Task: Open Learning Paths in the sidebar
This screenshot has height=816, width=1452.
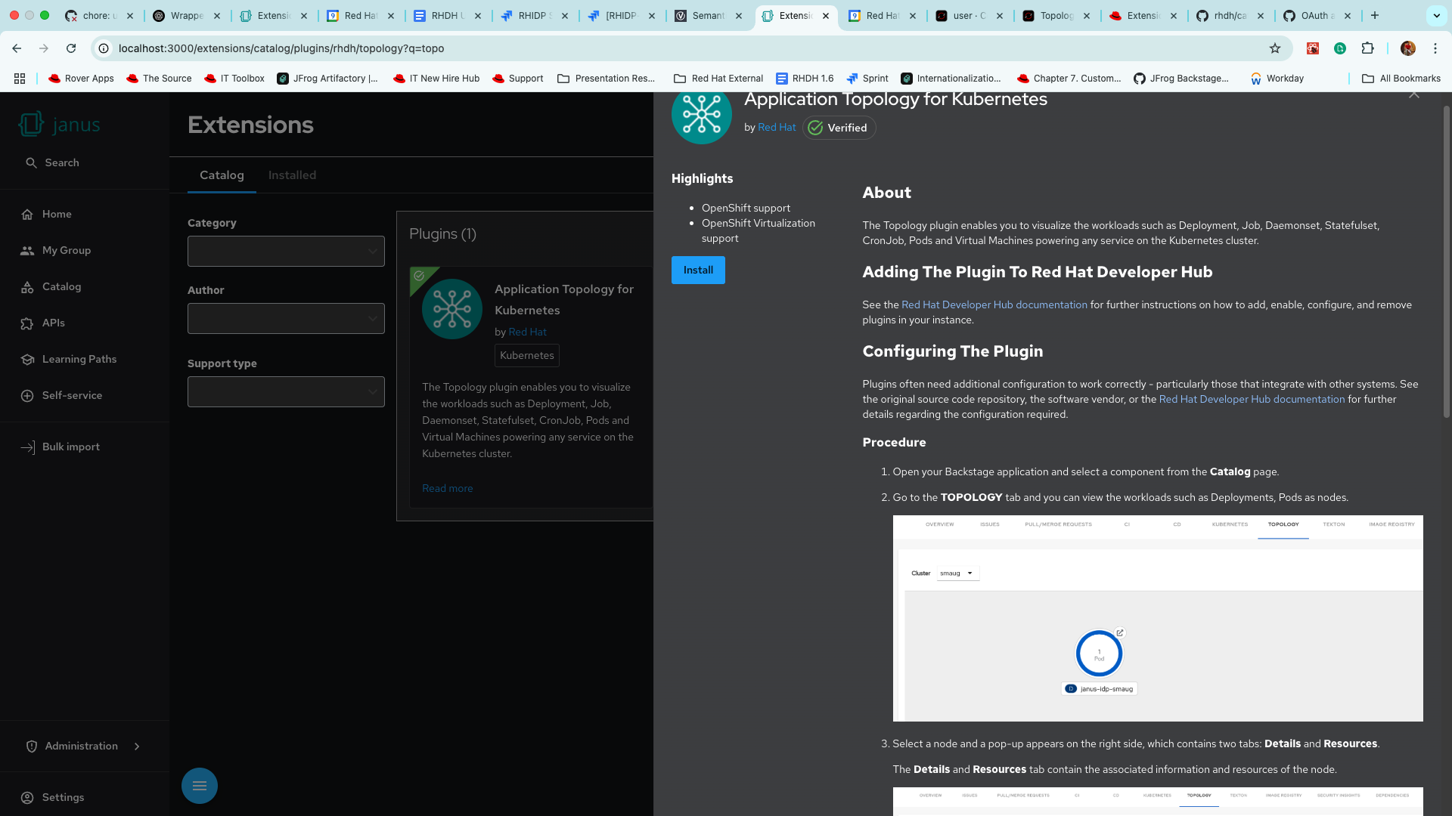Action: (79, 359)
